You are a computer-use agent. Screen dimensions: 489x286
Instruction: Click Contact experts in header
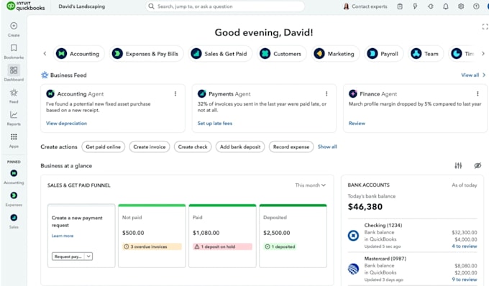(365, 6)
